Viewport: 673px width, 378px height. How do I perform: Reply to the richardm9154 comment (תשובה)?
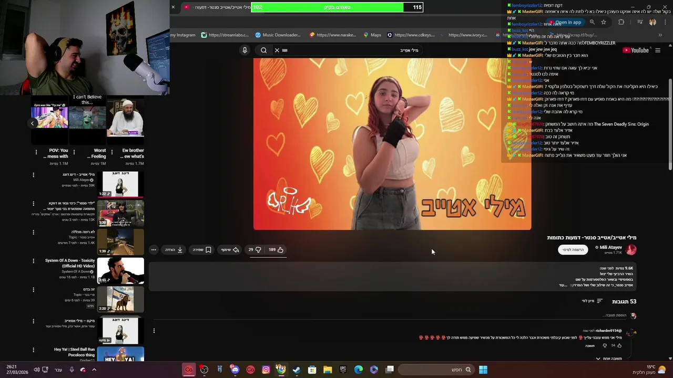(x=590, y=346)
